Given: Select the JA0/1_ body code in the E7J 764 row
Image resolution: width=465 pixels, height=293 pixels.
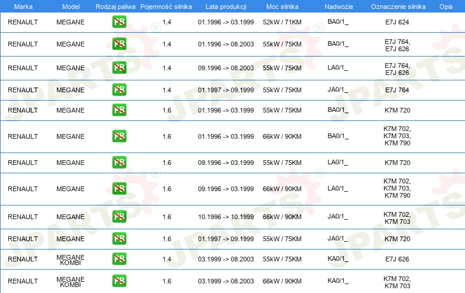Looking at the screenshot, I should click(x=338, y=90).
